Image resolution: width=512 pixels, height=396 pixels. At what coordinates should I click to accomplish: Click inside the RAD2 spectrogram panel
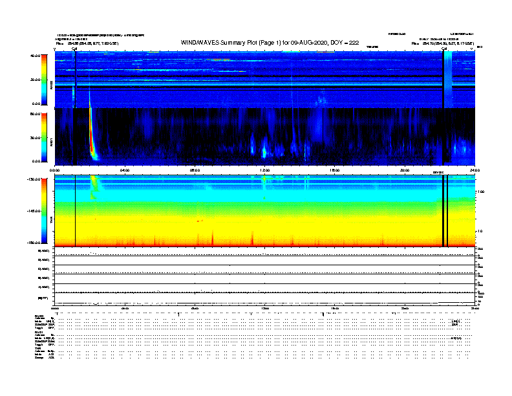point(264,80)
